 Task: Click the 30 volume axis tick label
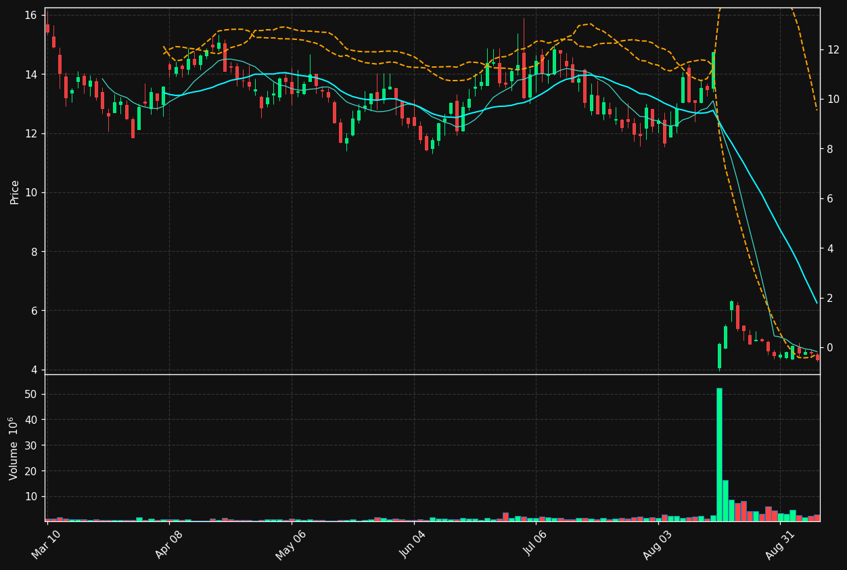click(32, 445)
